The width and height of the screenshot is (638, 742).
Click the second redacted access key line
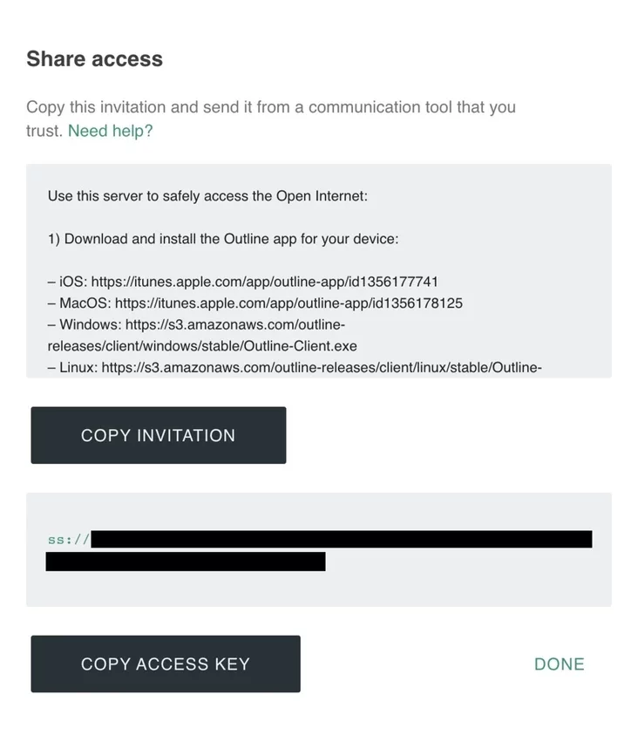tap(186, 562)
